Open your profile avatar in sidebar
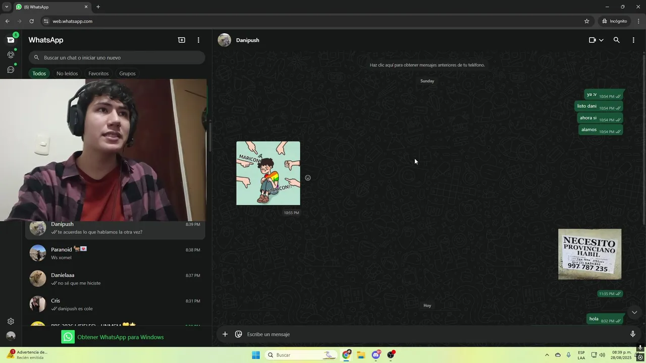Screen dimensions: 646x363 (x=11, y=336)
